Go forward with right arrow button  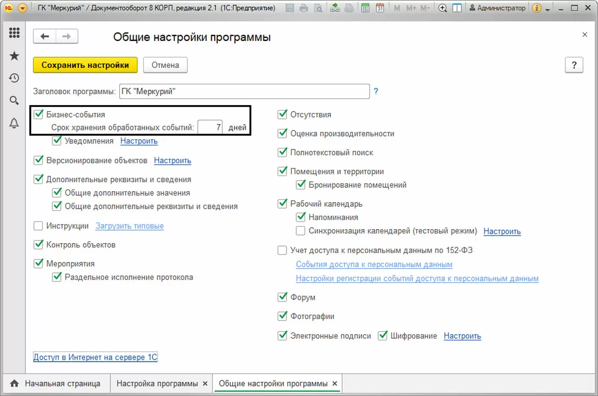(67, 36)
